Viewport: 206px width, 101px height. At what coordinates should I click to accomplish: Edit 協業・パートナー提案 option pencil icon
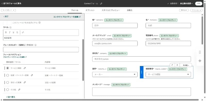(32, 75)
